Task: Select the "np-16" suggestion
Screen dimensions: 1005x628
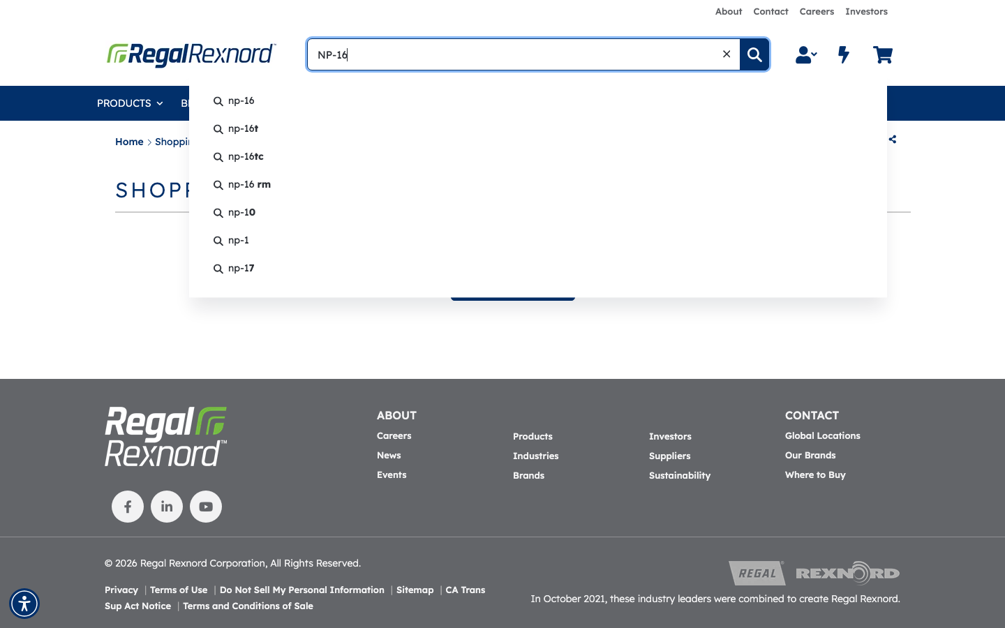Action: click(241, 100)
